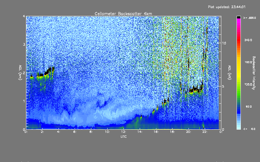The height and width of the screenshot is (162, 260).
Task: Click the '4:' UTC hour tick label
Action: (58, 132)
